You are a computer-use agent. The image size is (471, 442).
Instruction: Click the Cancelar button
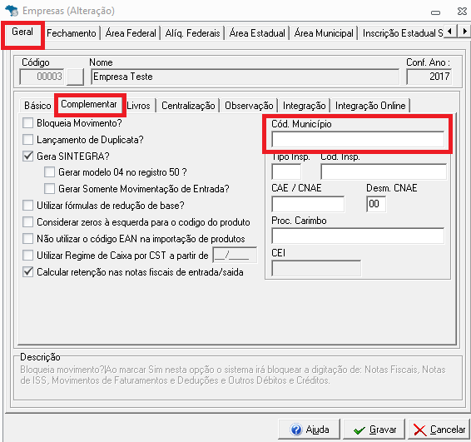pos(439,430)
